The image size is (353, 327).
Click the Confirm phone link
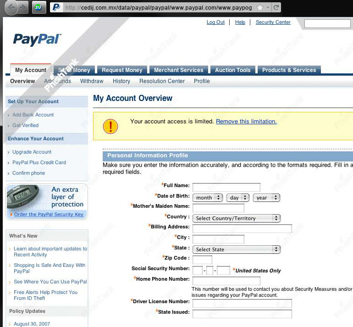tap(28, 173)
